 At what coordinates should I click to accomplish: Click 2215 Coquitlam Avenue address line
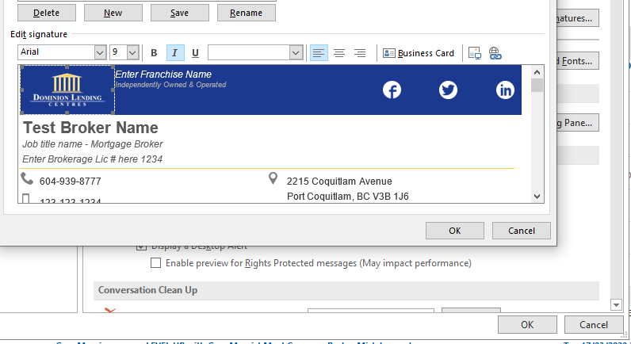(x=339, y=182)
